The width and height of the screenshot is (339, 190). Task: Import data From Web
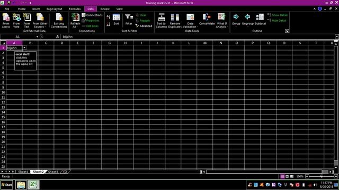16,21
